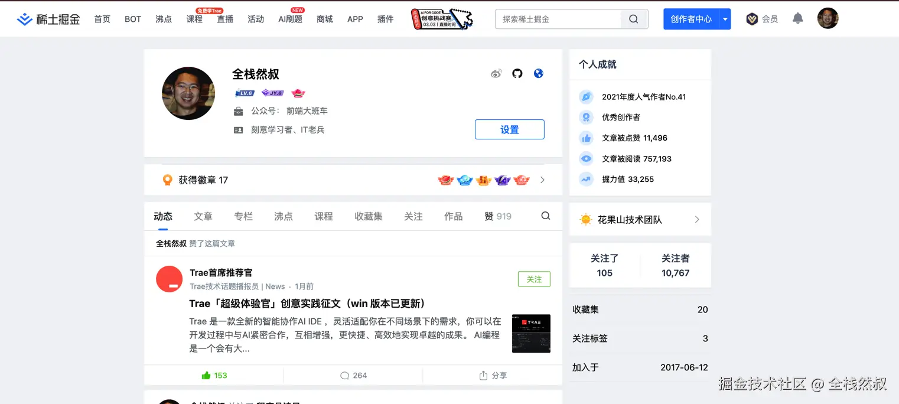
Task: Go to 首页 in top navigation
Action: (102, 19)
